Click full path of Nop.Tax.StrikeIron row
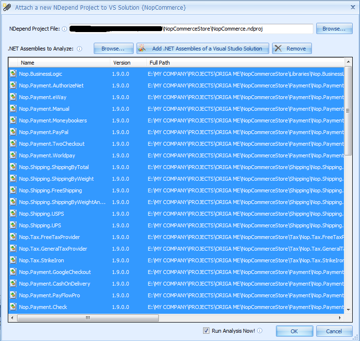Viewport: 360px width, 341px height. coord(246,260)
